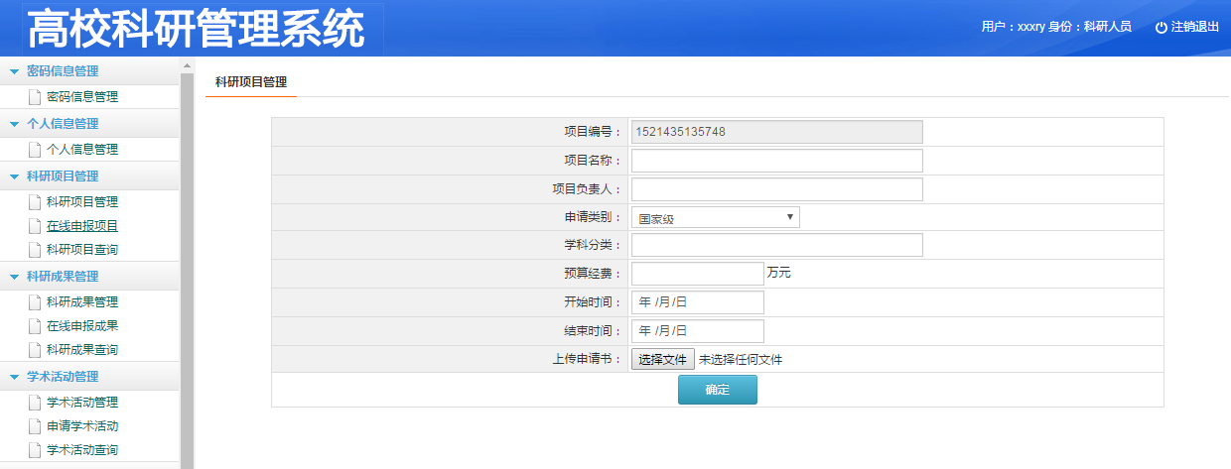Click document icon beside 申请学术活动

[x=35, y=426]
